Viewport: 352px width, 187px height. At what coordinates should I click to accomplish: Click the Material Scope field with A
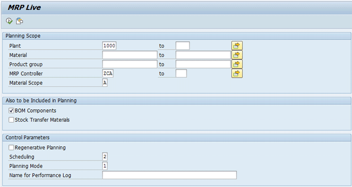click(x=105, y=82)
